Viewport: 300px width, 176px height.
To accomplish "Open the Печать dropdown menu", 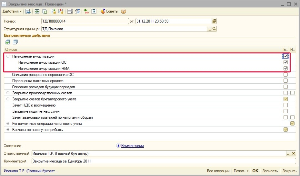I will [241, 171].
